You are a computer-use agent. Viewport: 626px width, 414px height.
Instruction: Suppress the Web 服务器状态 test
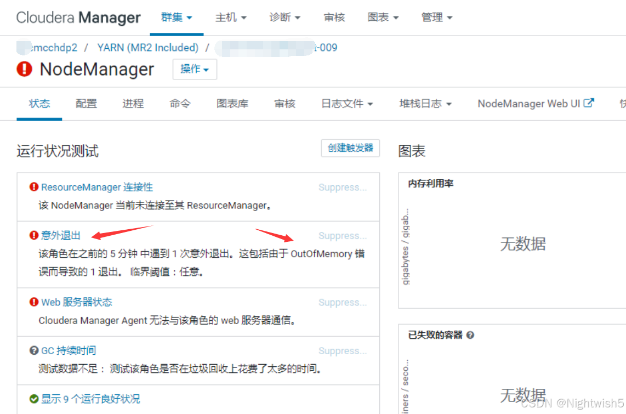click(343, 302)
